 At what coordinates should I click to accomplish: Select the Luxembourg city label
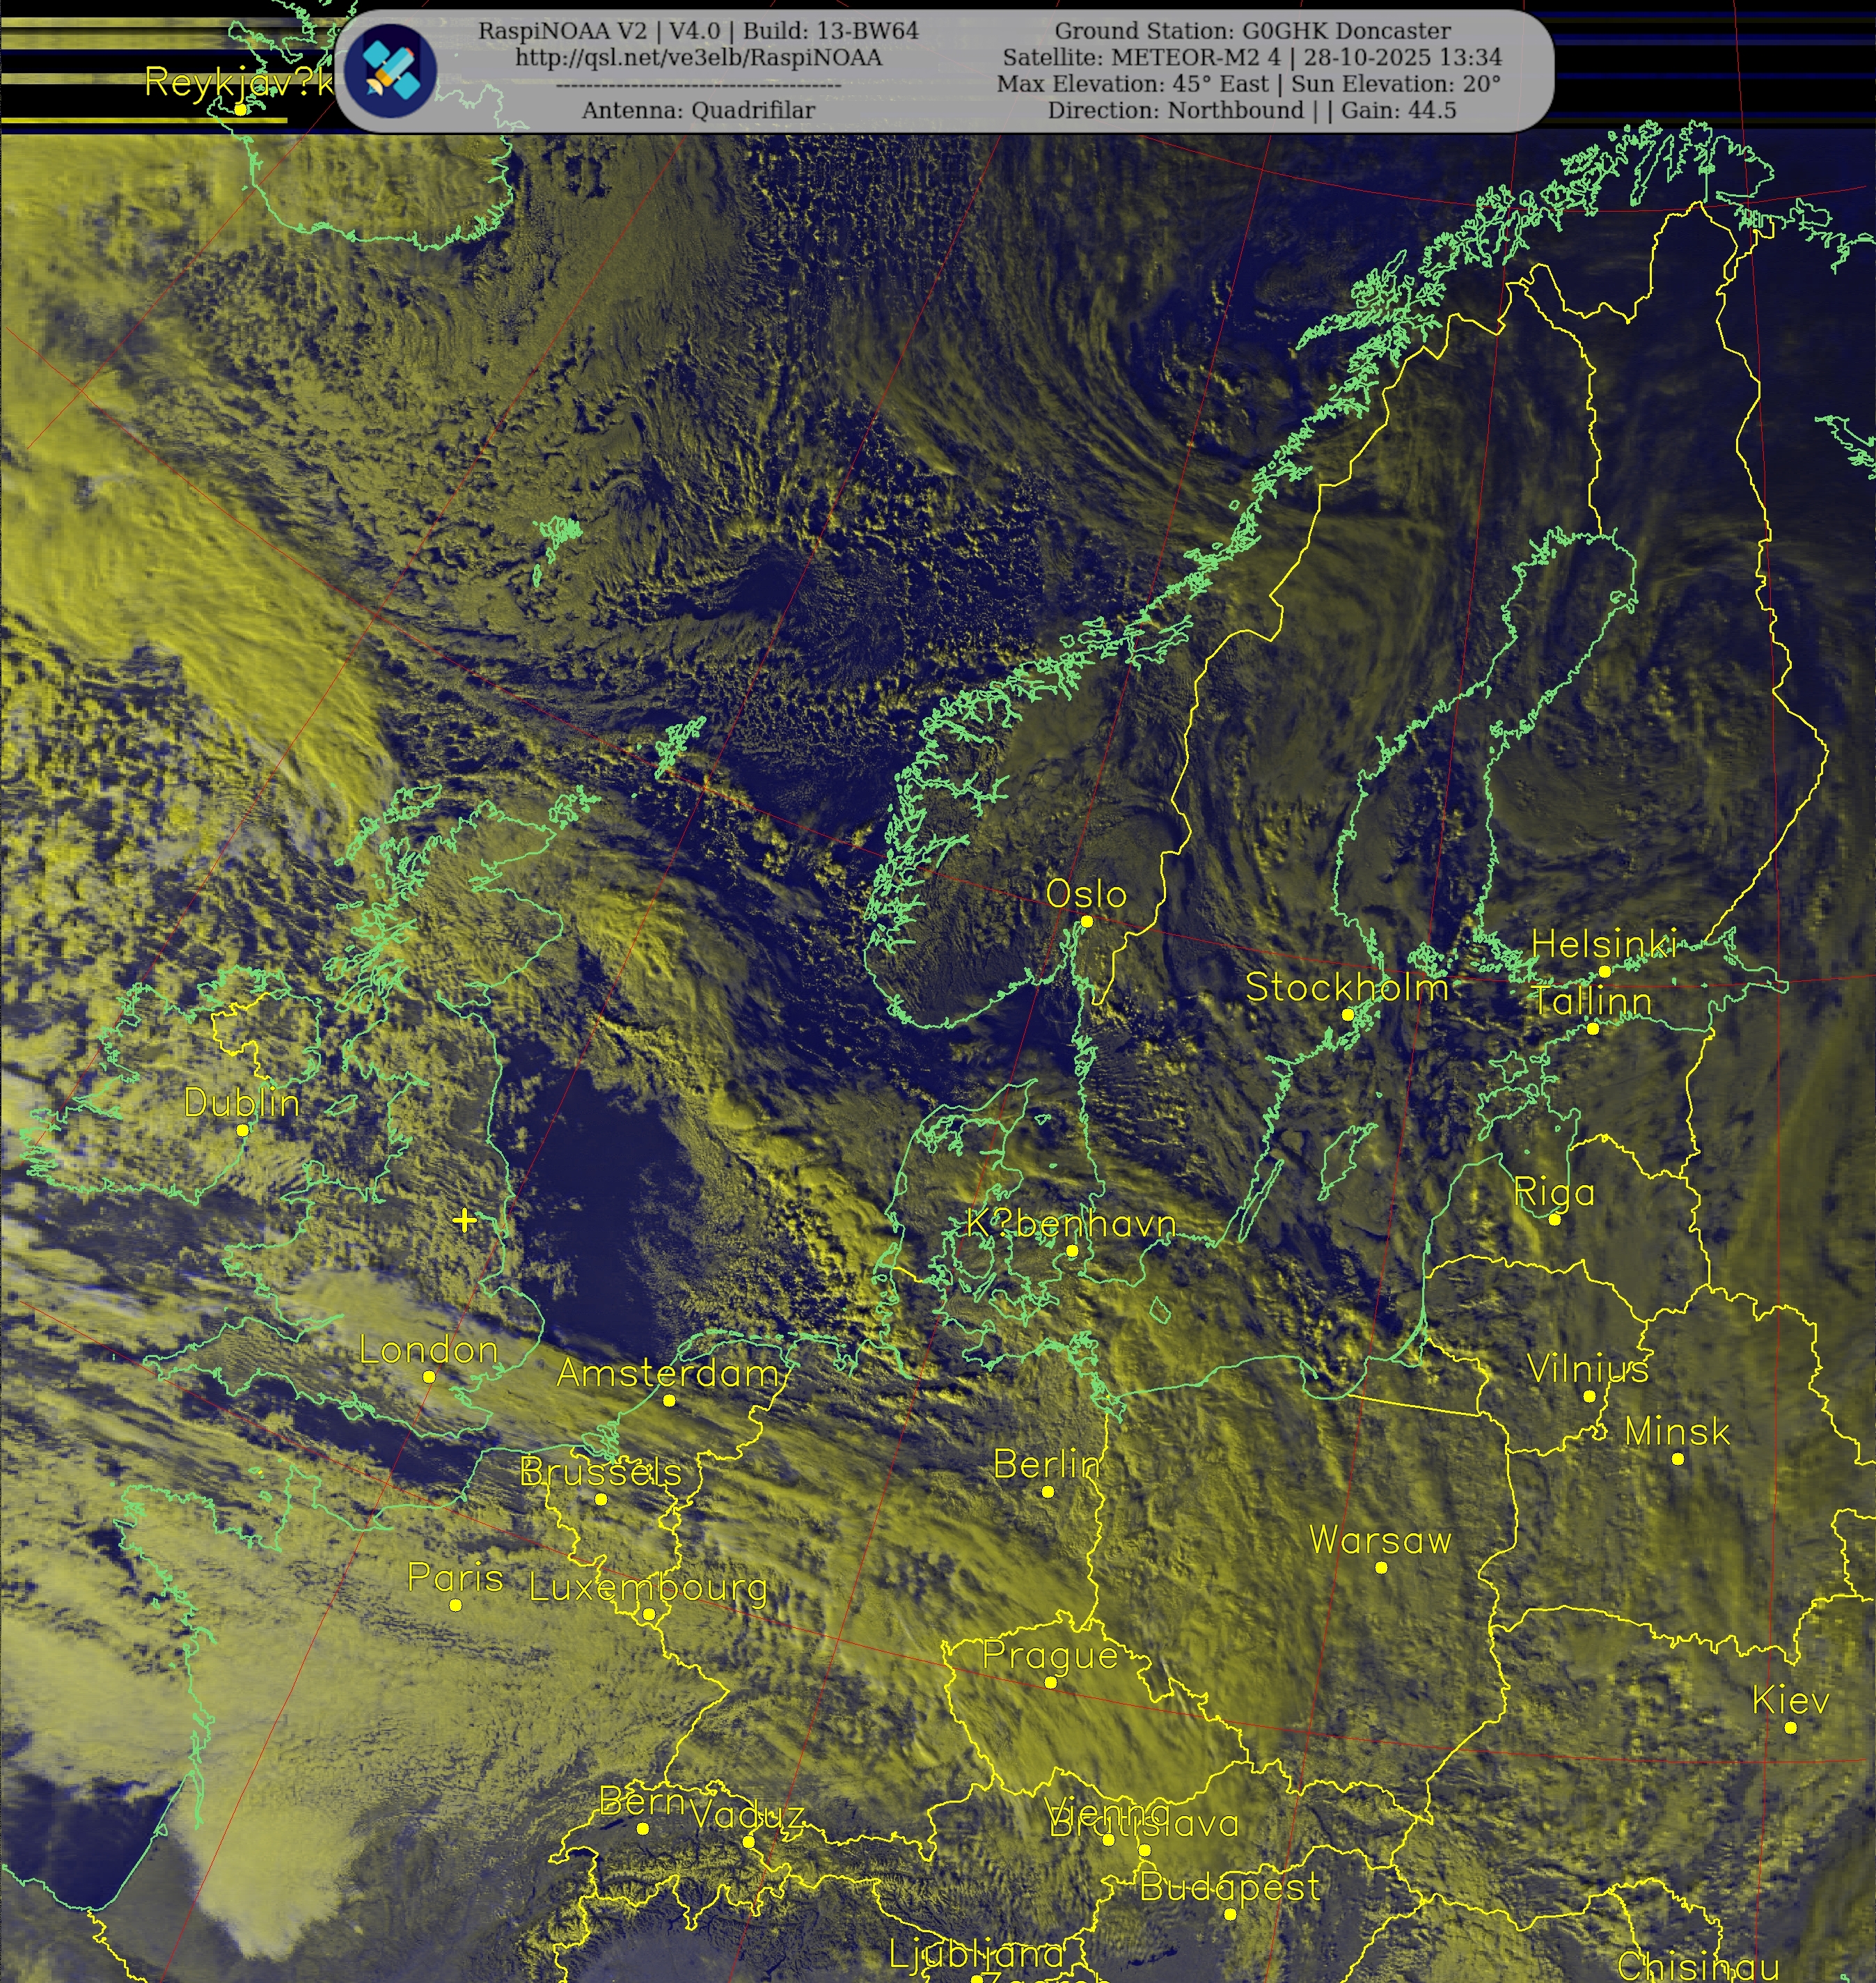tap(648, 1587)
